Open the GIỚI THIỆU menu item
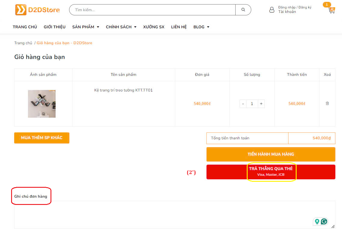 (54, 27)
